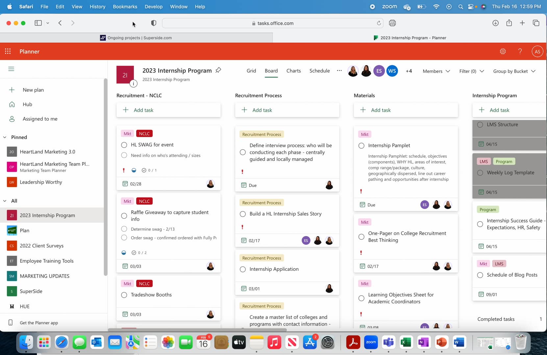Viewport: 547px width, 355px height.
Task: Open the plan info icon
Action: 133,83
